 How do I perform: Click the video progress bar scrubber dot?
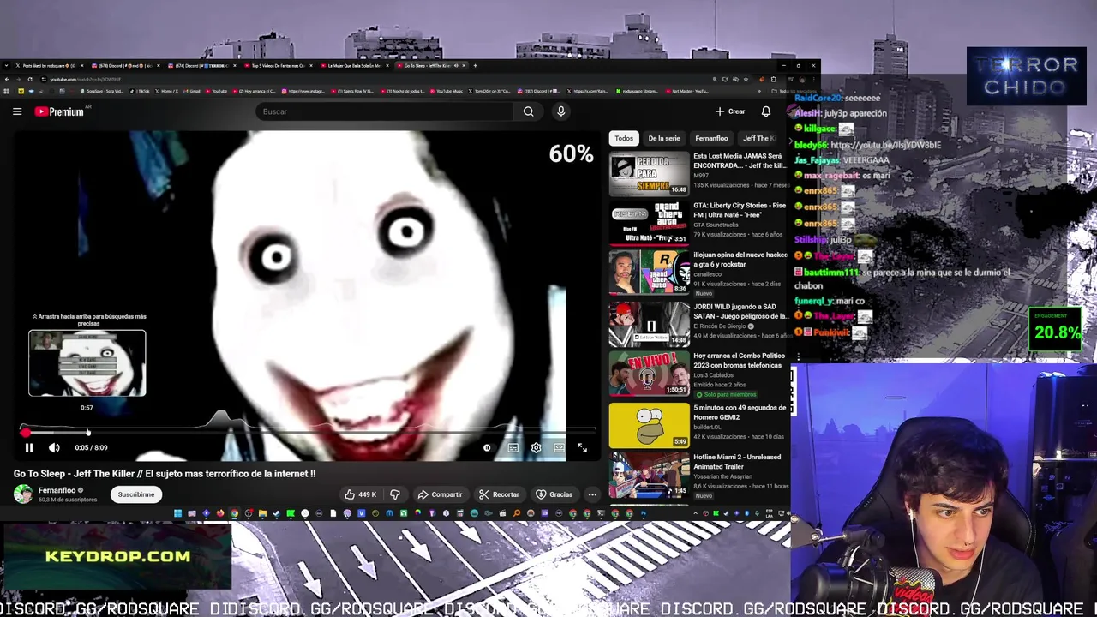(25, 433)
